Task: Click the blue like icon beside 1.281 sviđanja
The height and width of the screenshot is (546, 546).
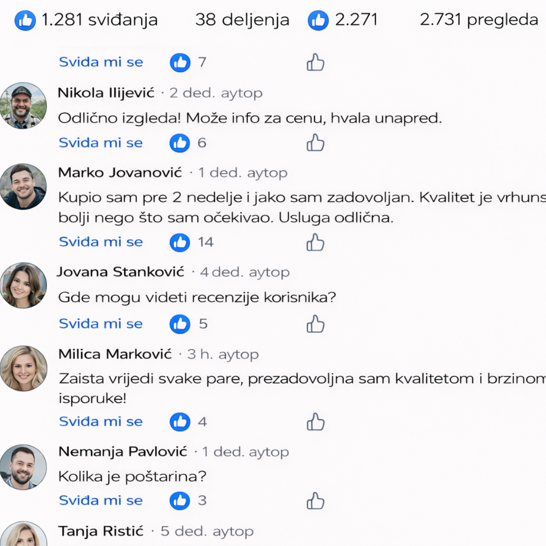Action: (x=25, y=21)
